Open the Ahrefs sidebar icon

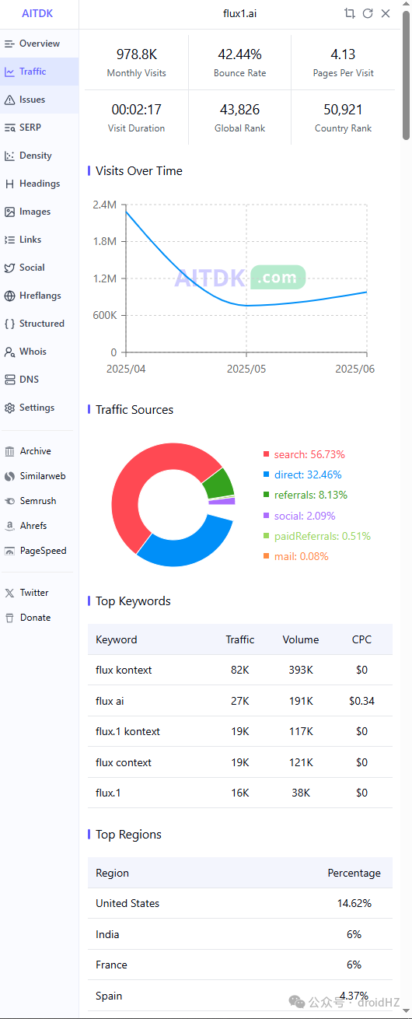(9, 526)
